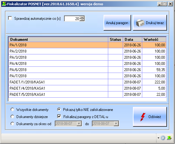Click value 5,00 in PADET/4 row
The height and width of the screenshot is (144, 175).
point(162,88)
